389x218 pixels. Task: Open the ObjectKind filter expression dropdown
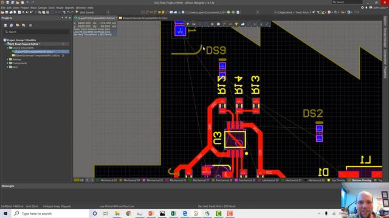coord(311,12)
